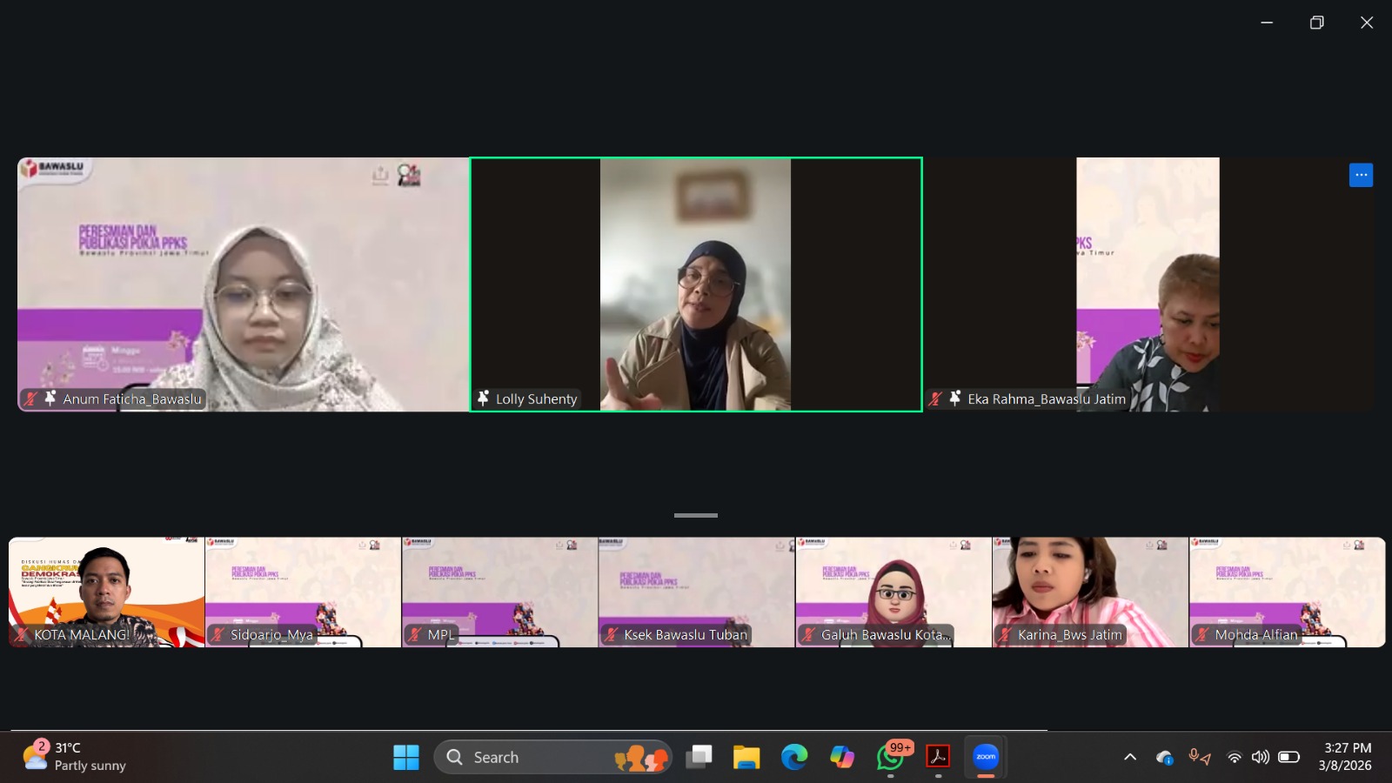Click the muted microphone icon for Anum Faticha_Bawaslu
Screen dimensions: 1392x783
click(30, 398)
